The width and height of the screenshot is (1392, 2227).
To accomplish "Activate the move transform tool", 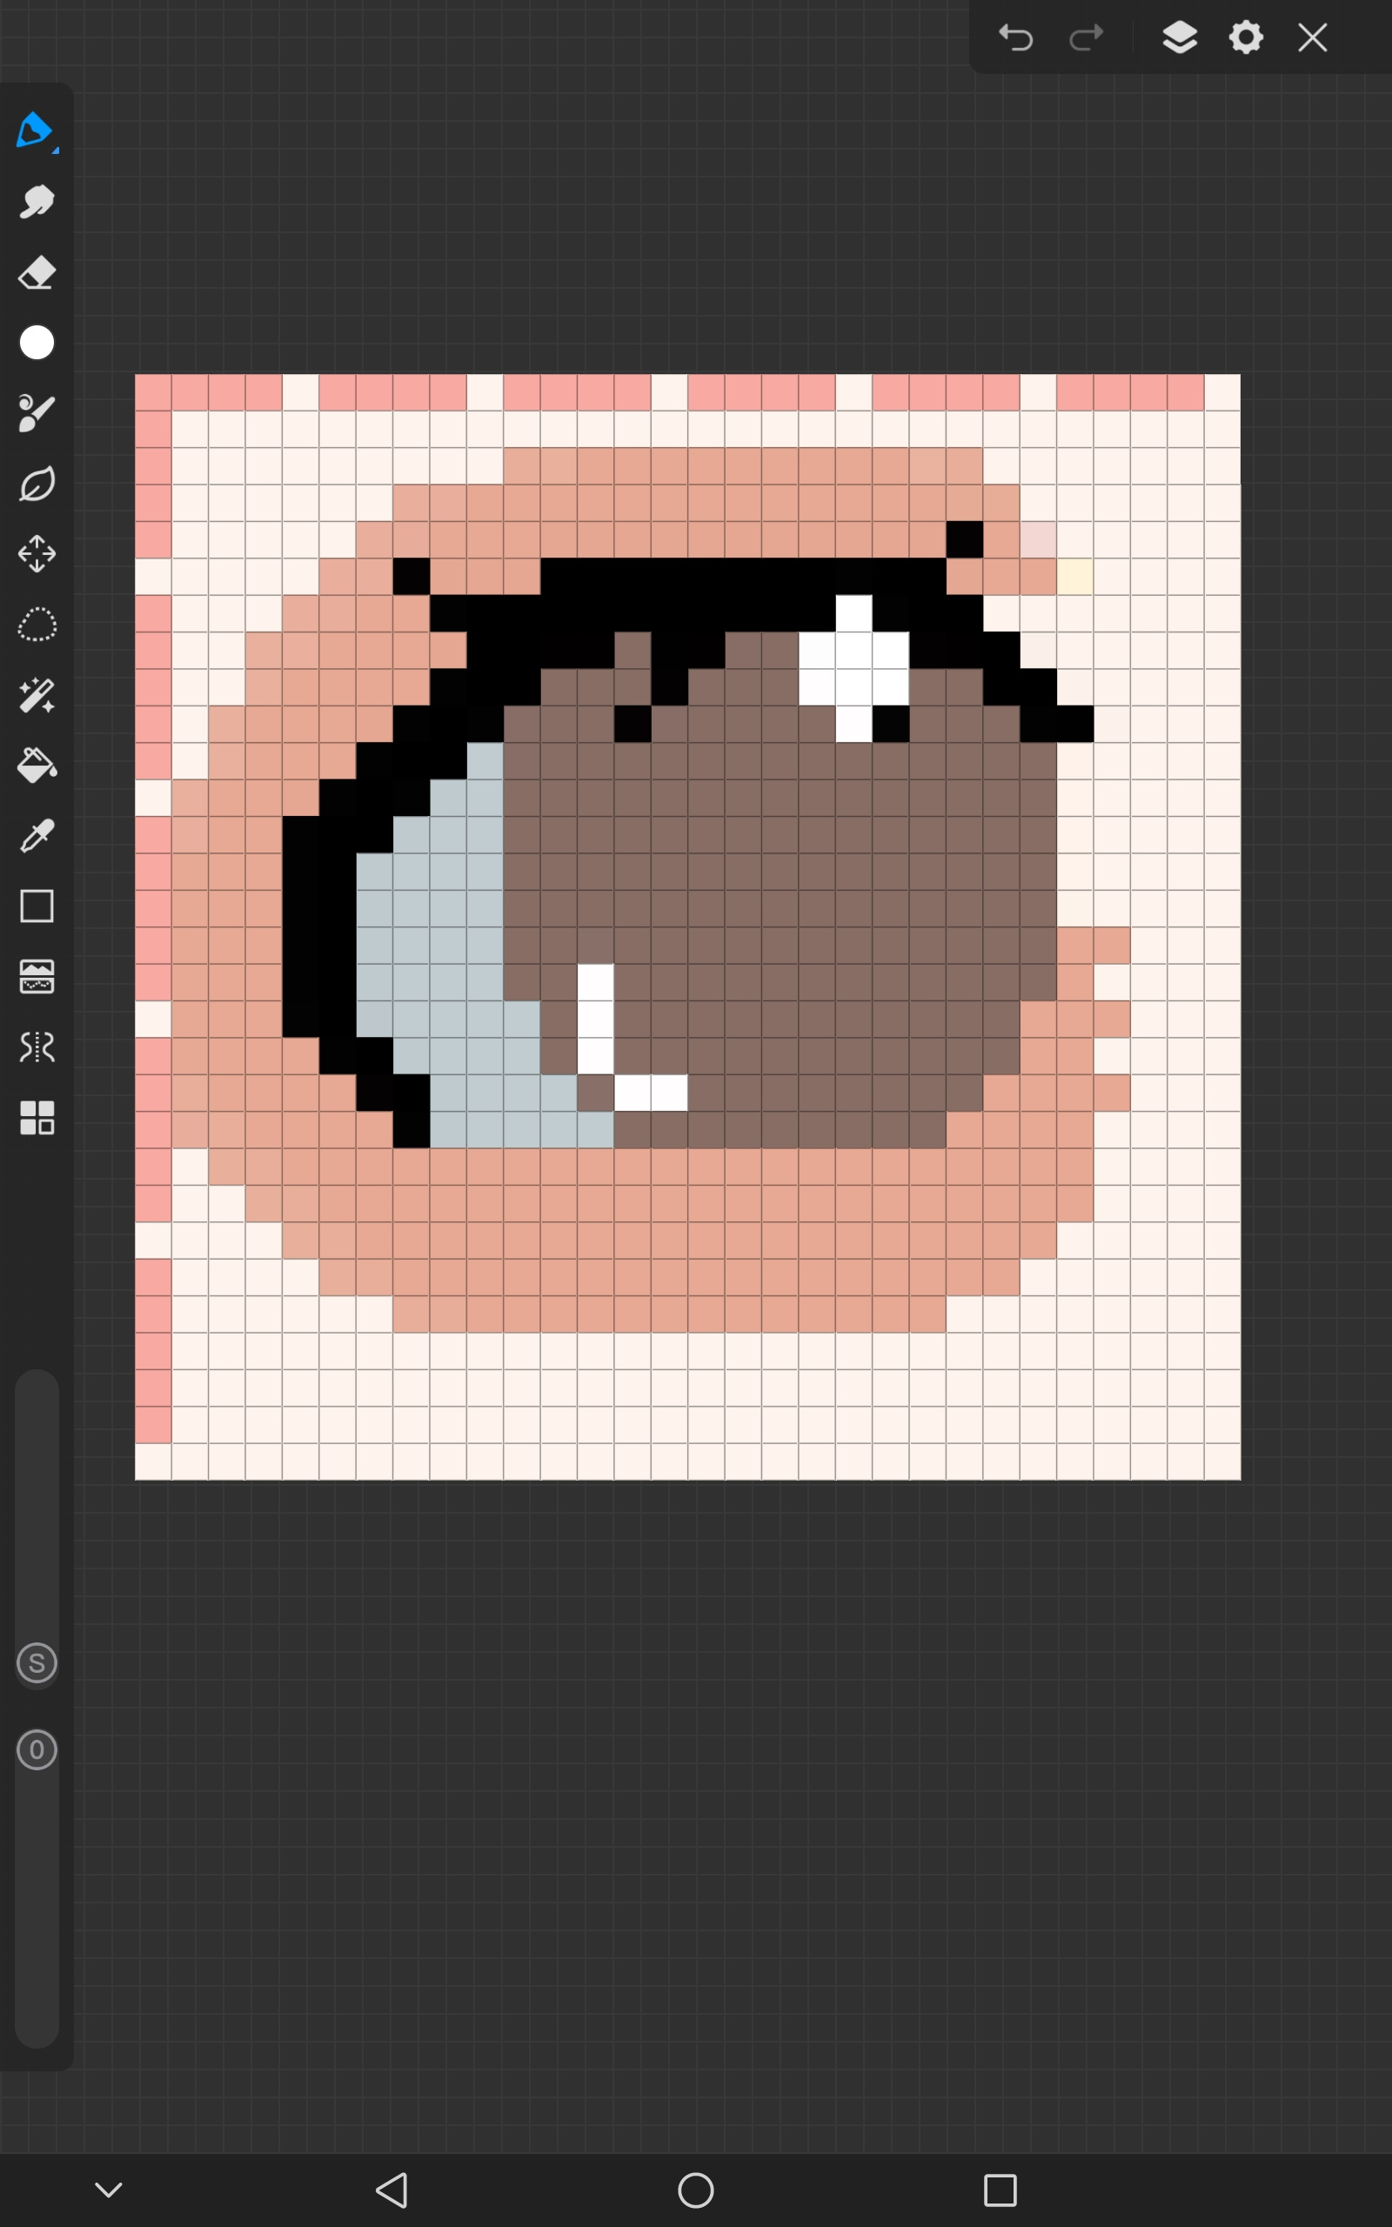I will [37, 554].
